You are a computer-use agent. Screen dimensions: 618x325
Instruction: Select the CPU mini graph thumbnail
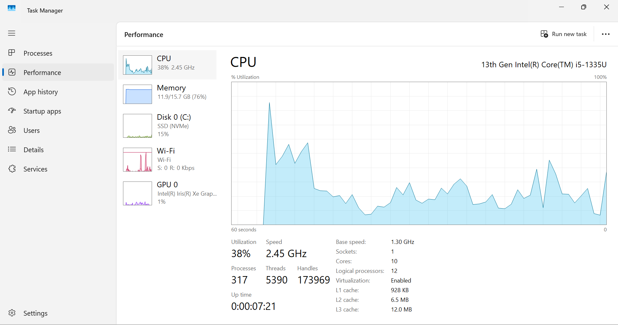point(138,65)
